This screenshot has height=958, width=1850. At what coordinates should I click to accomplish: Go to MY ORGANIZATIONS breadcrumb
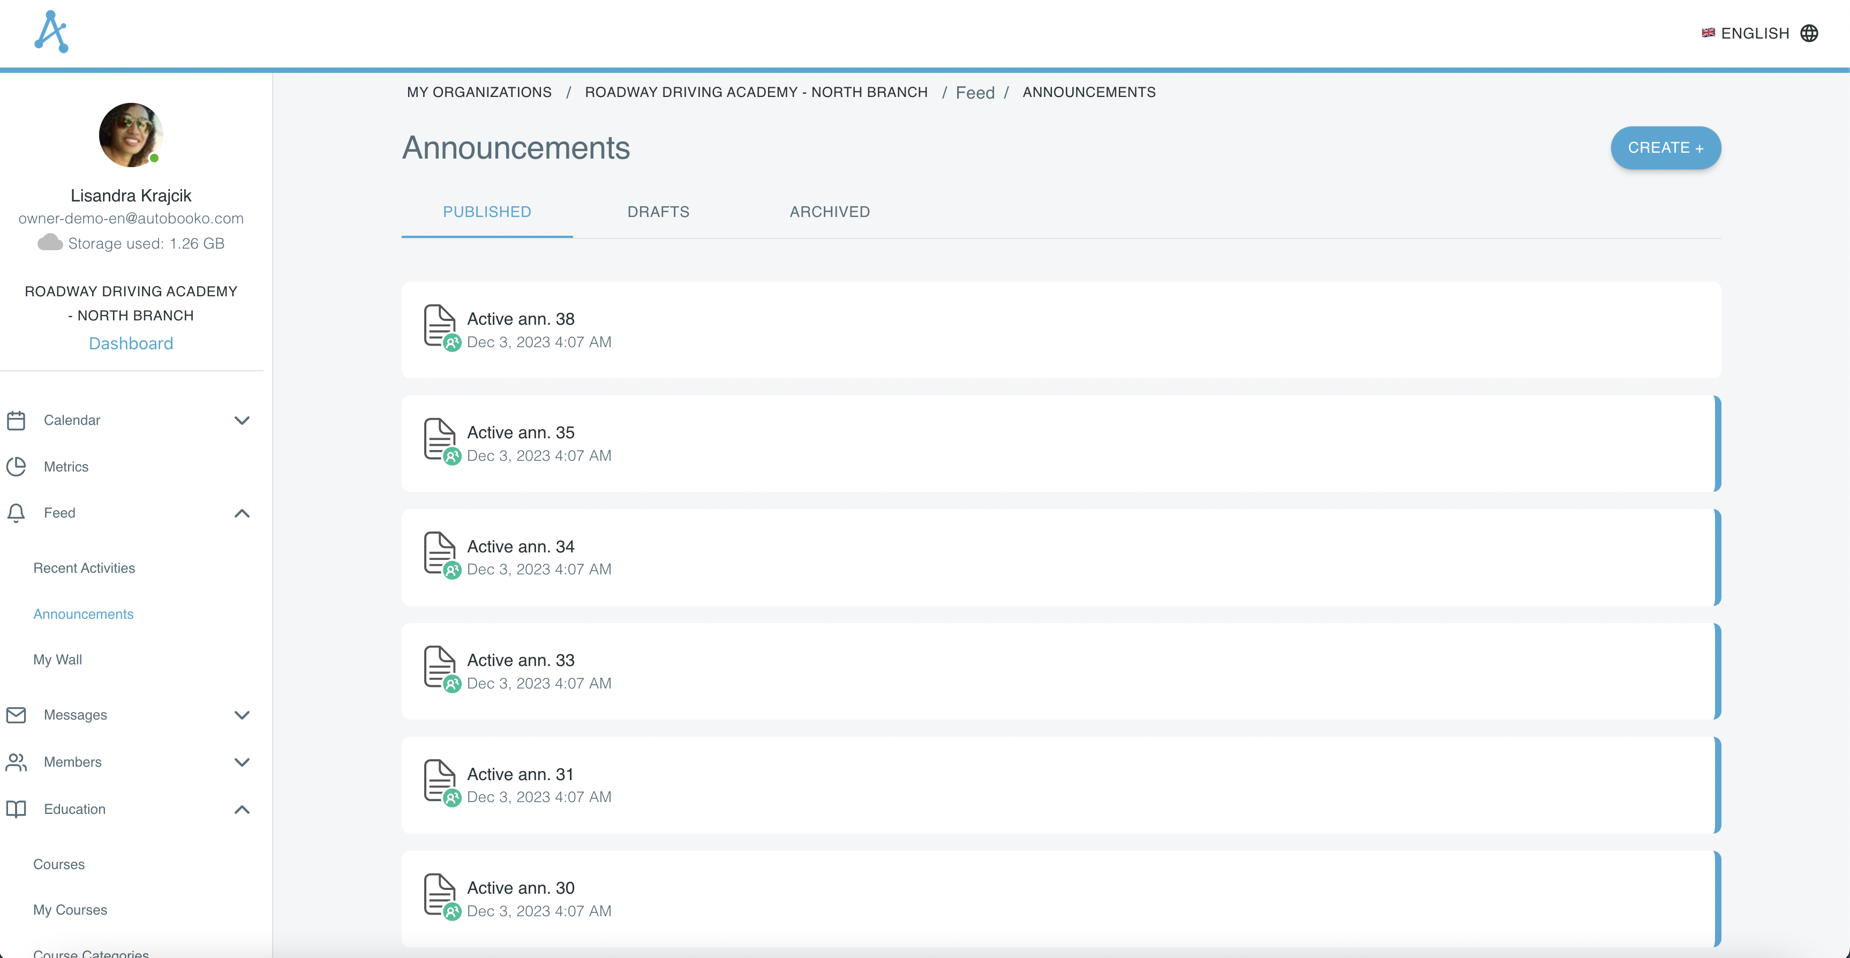pyautogui.click(x=479, y=92)
